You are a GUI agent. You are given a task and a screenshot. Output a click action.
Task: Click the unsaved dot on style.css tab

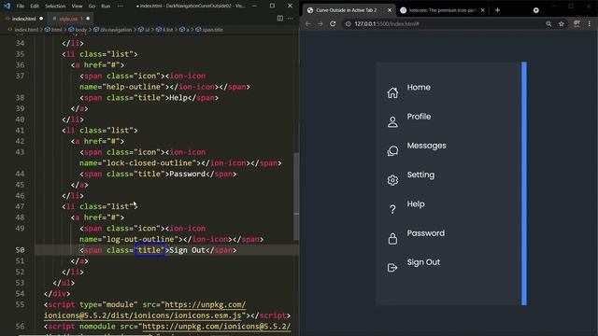[88, 19]
